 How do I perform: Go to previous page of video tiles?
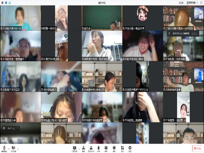tap(4, 77)
